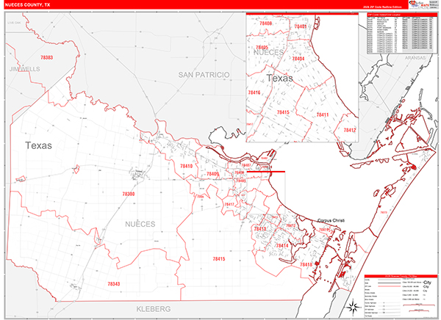The height and width of the screenshot is (320, 441).
Task: Click the Texas label inside the inset map
Action: pos(279,78)
